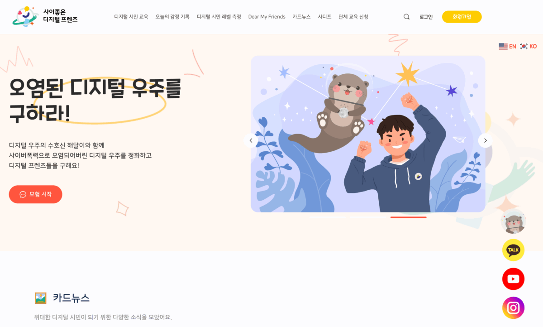
Task: Click the 회원가입 yellow button
Action: 462,17
